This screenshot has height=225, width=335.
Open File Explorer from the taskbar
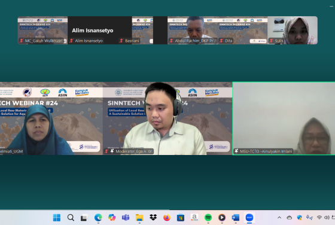coord(139,218)
